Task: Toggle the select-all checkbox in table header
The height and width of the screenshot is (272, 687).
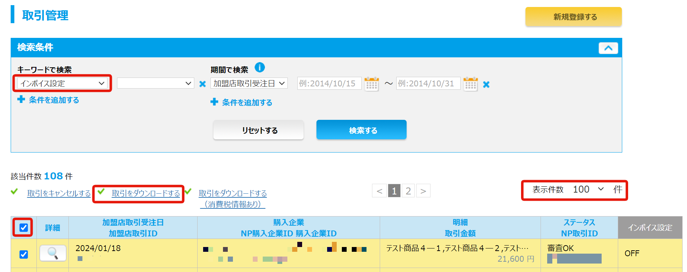Action: click(24, 228)
